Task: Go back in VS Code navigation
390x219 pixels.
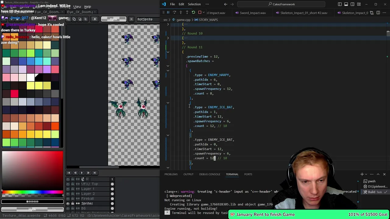Action: tap(225, 4)
